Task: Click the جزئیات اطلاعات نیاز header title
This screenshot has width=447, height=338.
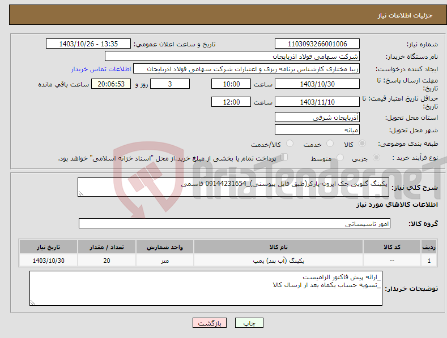Action: click(x=405, y=15)
